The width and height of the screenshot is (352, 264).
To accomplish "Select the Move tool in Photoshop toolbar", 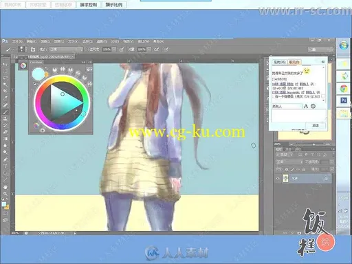I will (x=5, y=65).
